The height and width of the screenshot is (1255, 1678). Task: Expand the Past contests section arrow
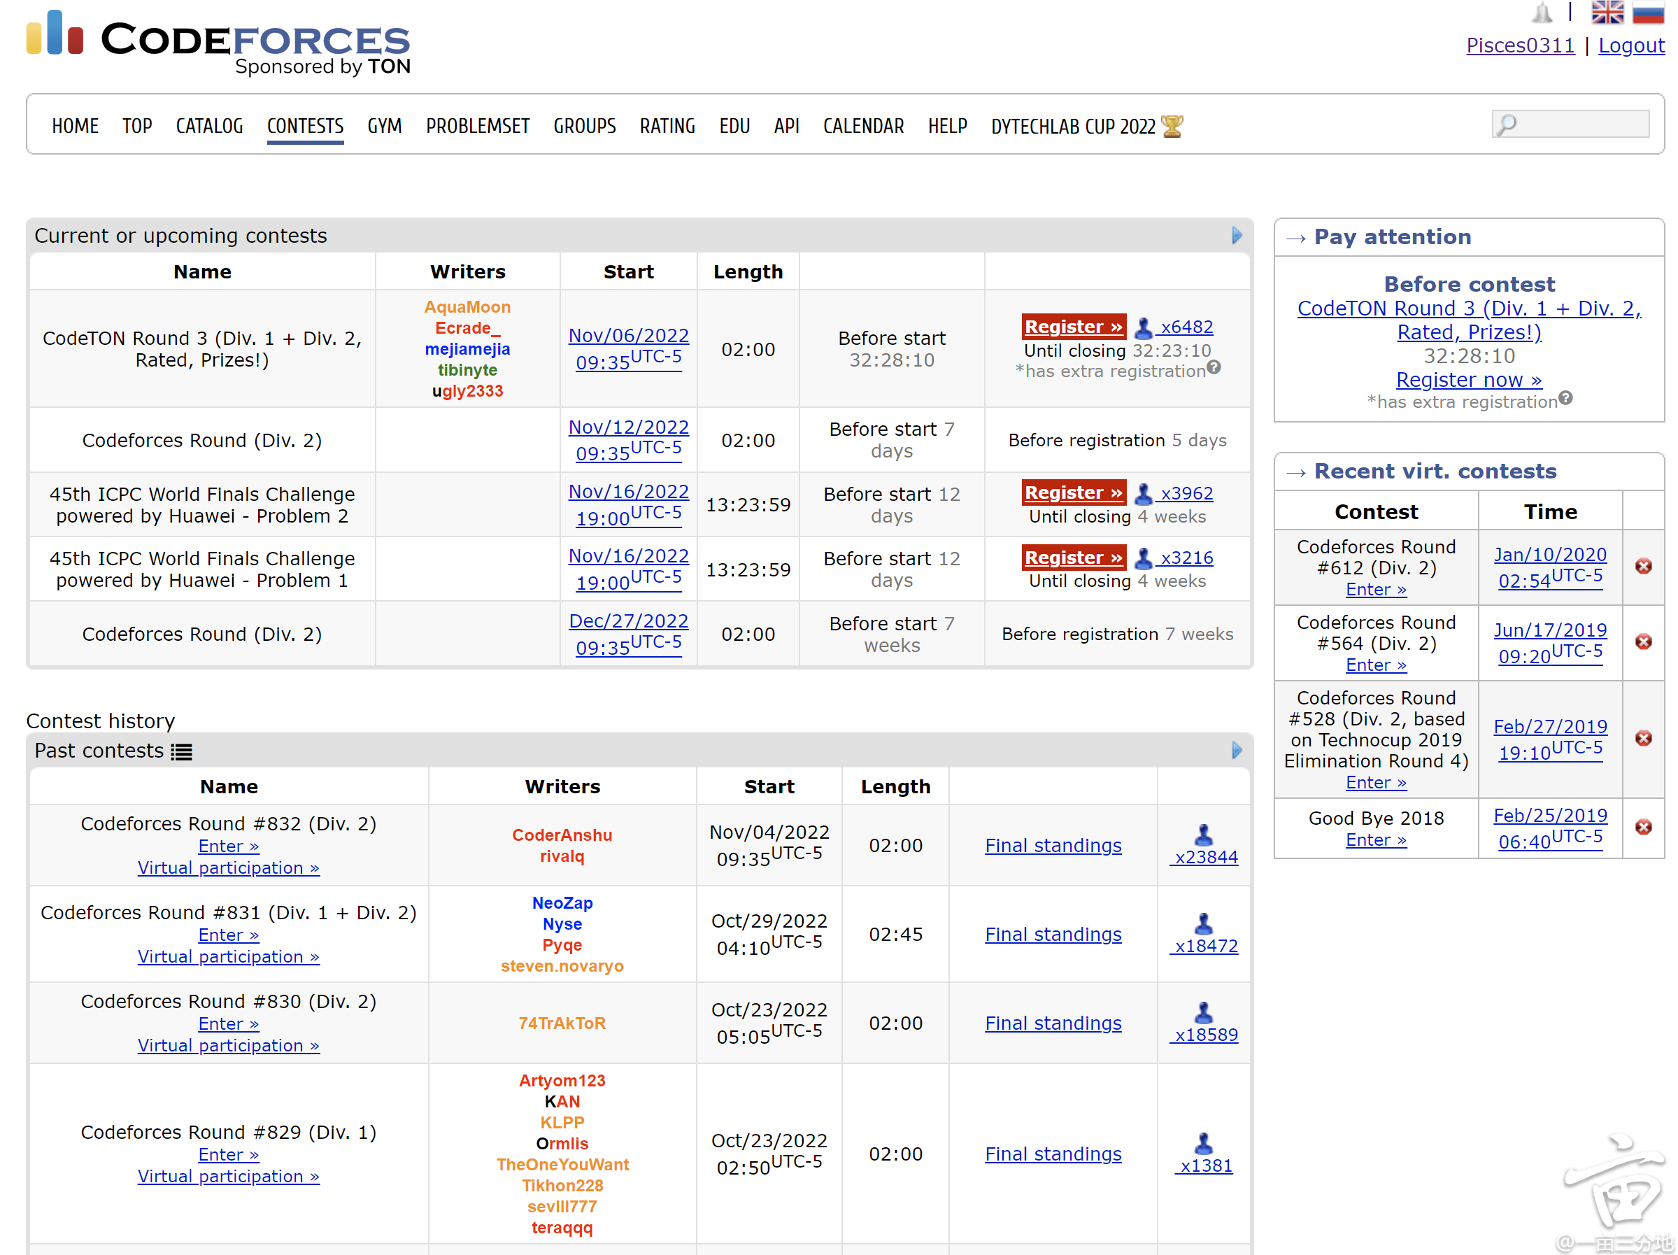pos(1237,751)
